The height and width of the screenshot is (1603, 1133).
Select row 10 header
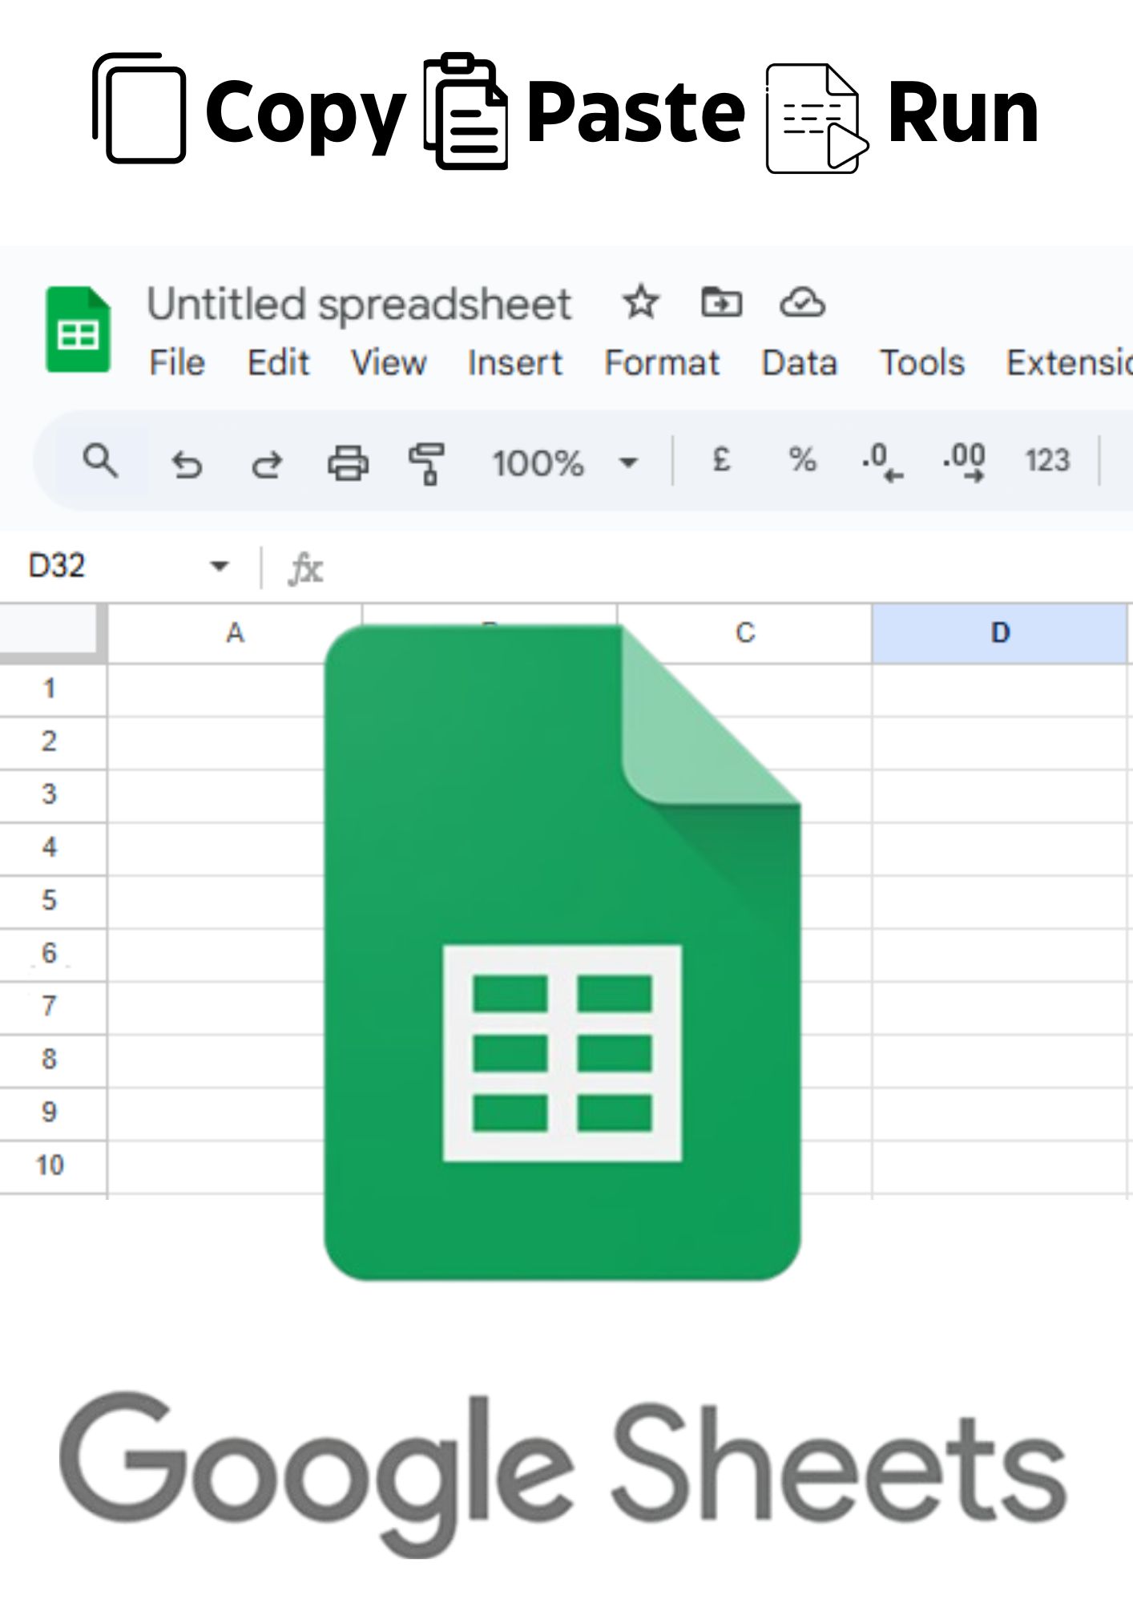(x=53, y=1166)
